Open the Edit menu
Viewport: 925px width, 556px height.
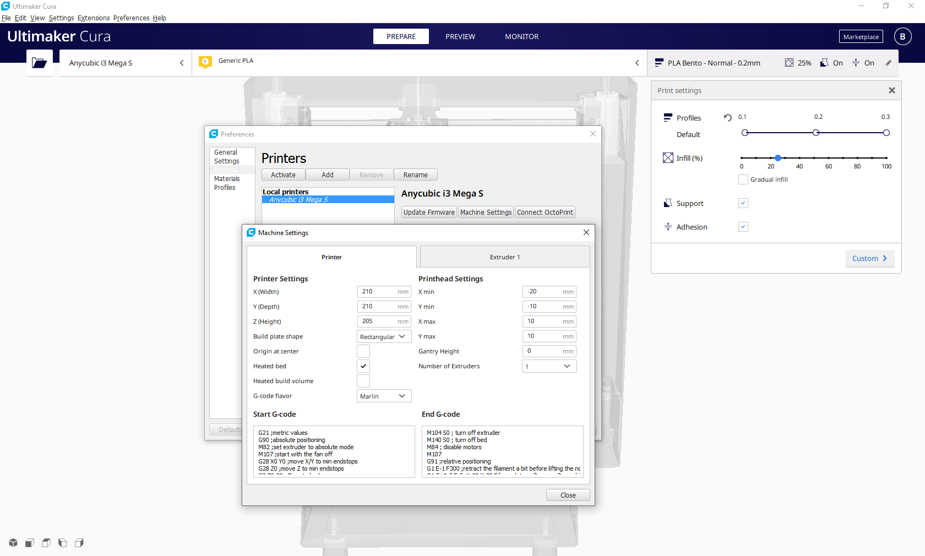pos(20,18)
